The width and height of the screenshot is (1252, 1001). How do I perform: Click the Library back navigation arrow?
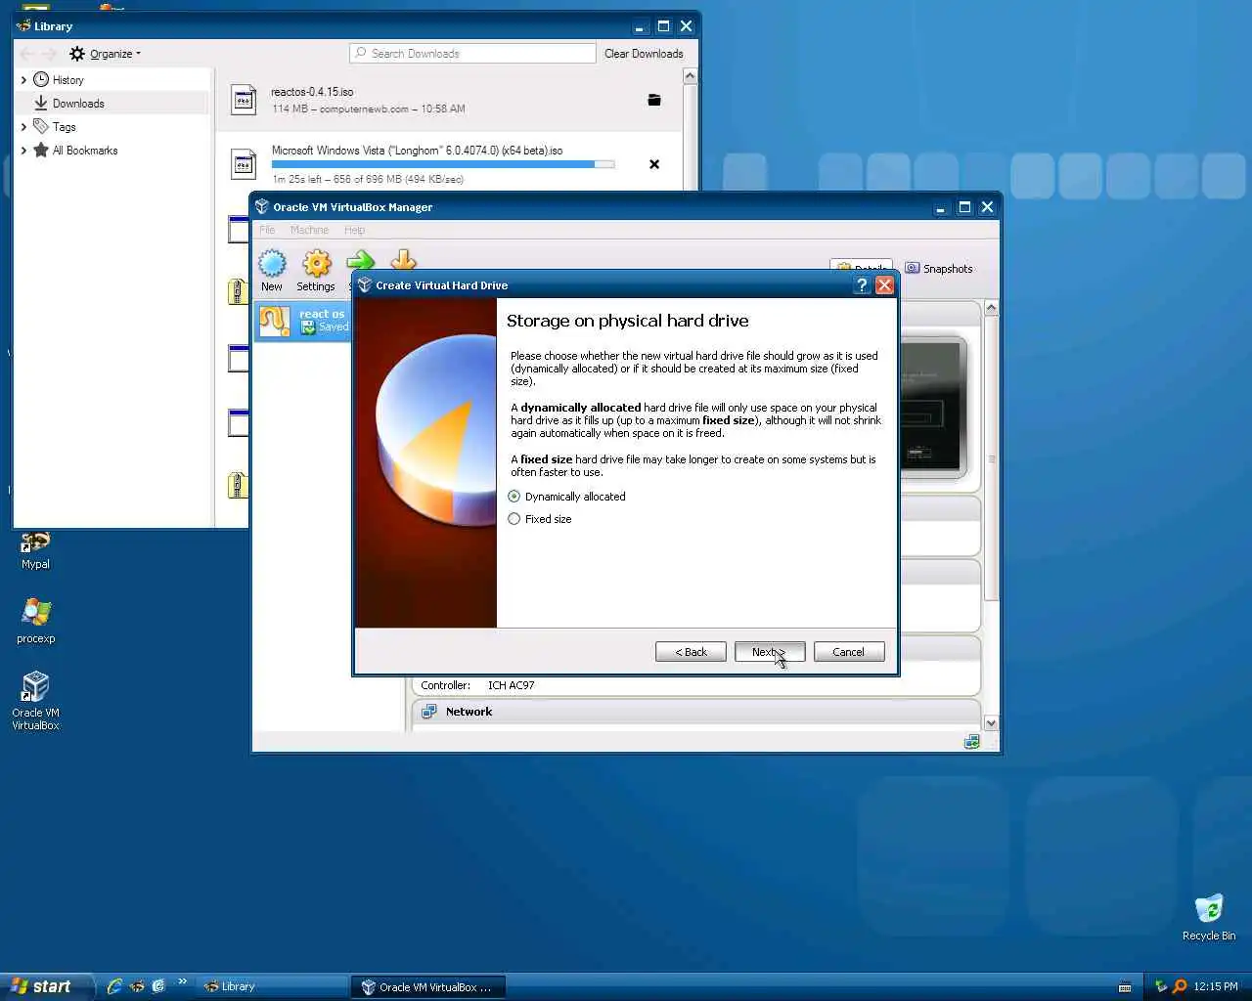[x=26, y=54]
